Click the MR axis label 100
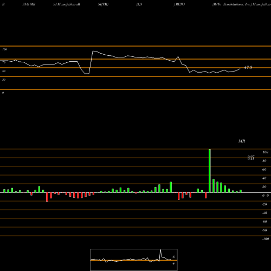271x271 pixels. 265,152
